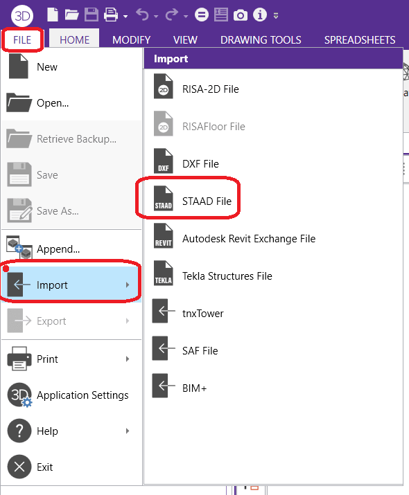Expand the Print submenu arrow

click(128, 359)
